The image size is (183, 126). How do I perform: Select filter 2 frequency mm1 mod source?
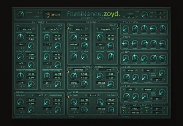point(101,44)
